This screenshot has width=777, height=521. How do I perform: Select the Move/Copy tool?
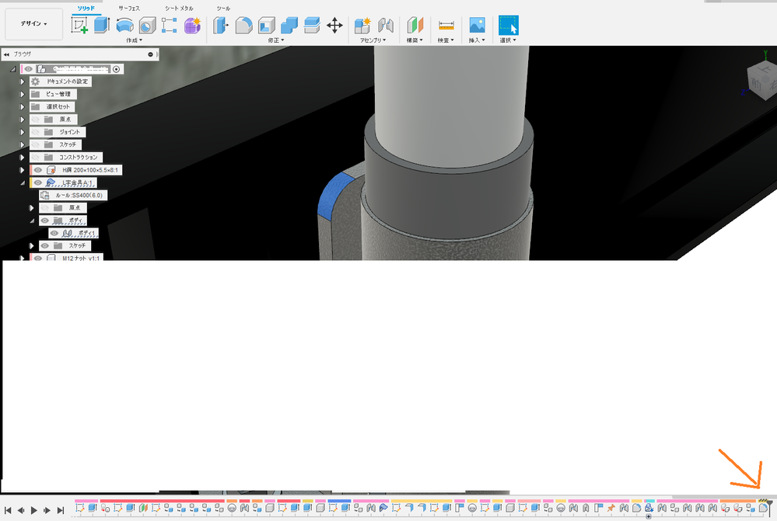tap(334, 25)
